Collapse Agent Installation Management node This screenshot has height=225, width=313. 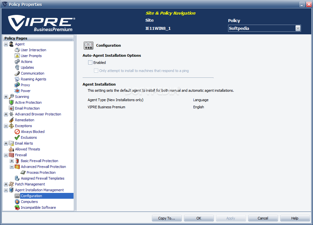(6, 190)
